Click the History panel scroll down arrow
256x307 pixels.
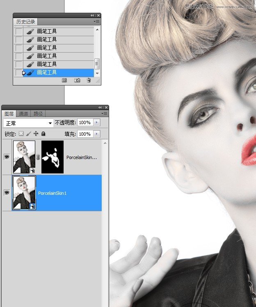(x=97, y=73)
